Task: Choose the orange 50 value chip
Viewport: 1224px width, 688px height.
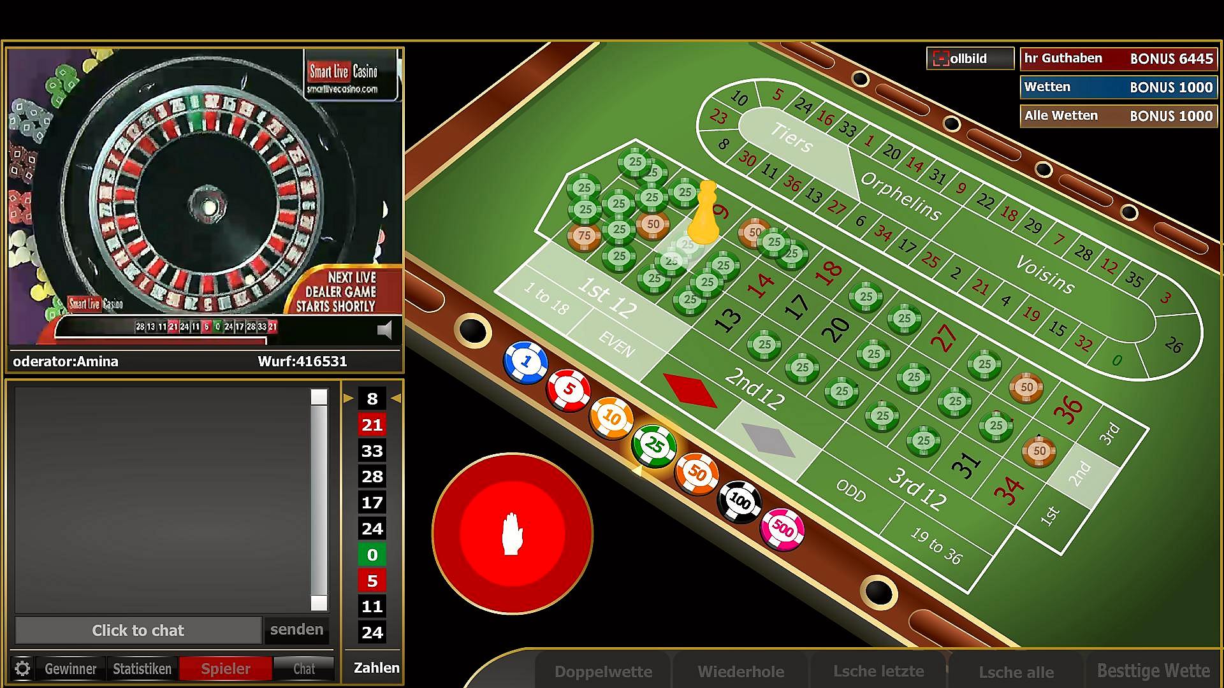Action: click(x=697, y=473)
